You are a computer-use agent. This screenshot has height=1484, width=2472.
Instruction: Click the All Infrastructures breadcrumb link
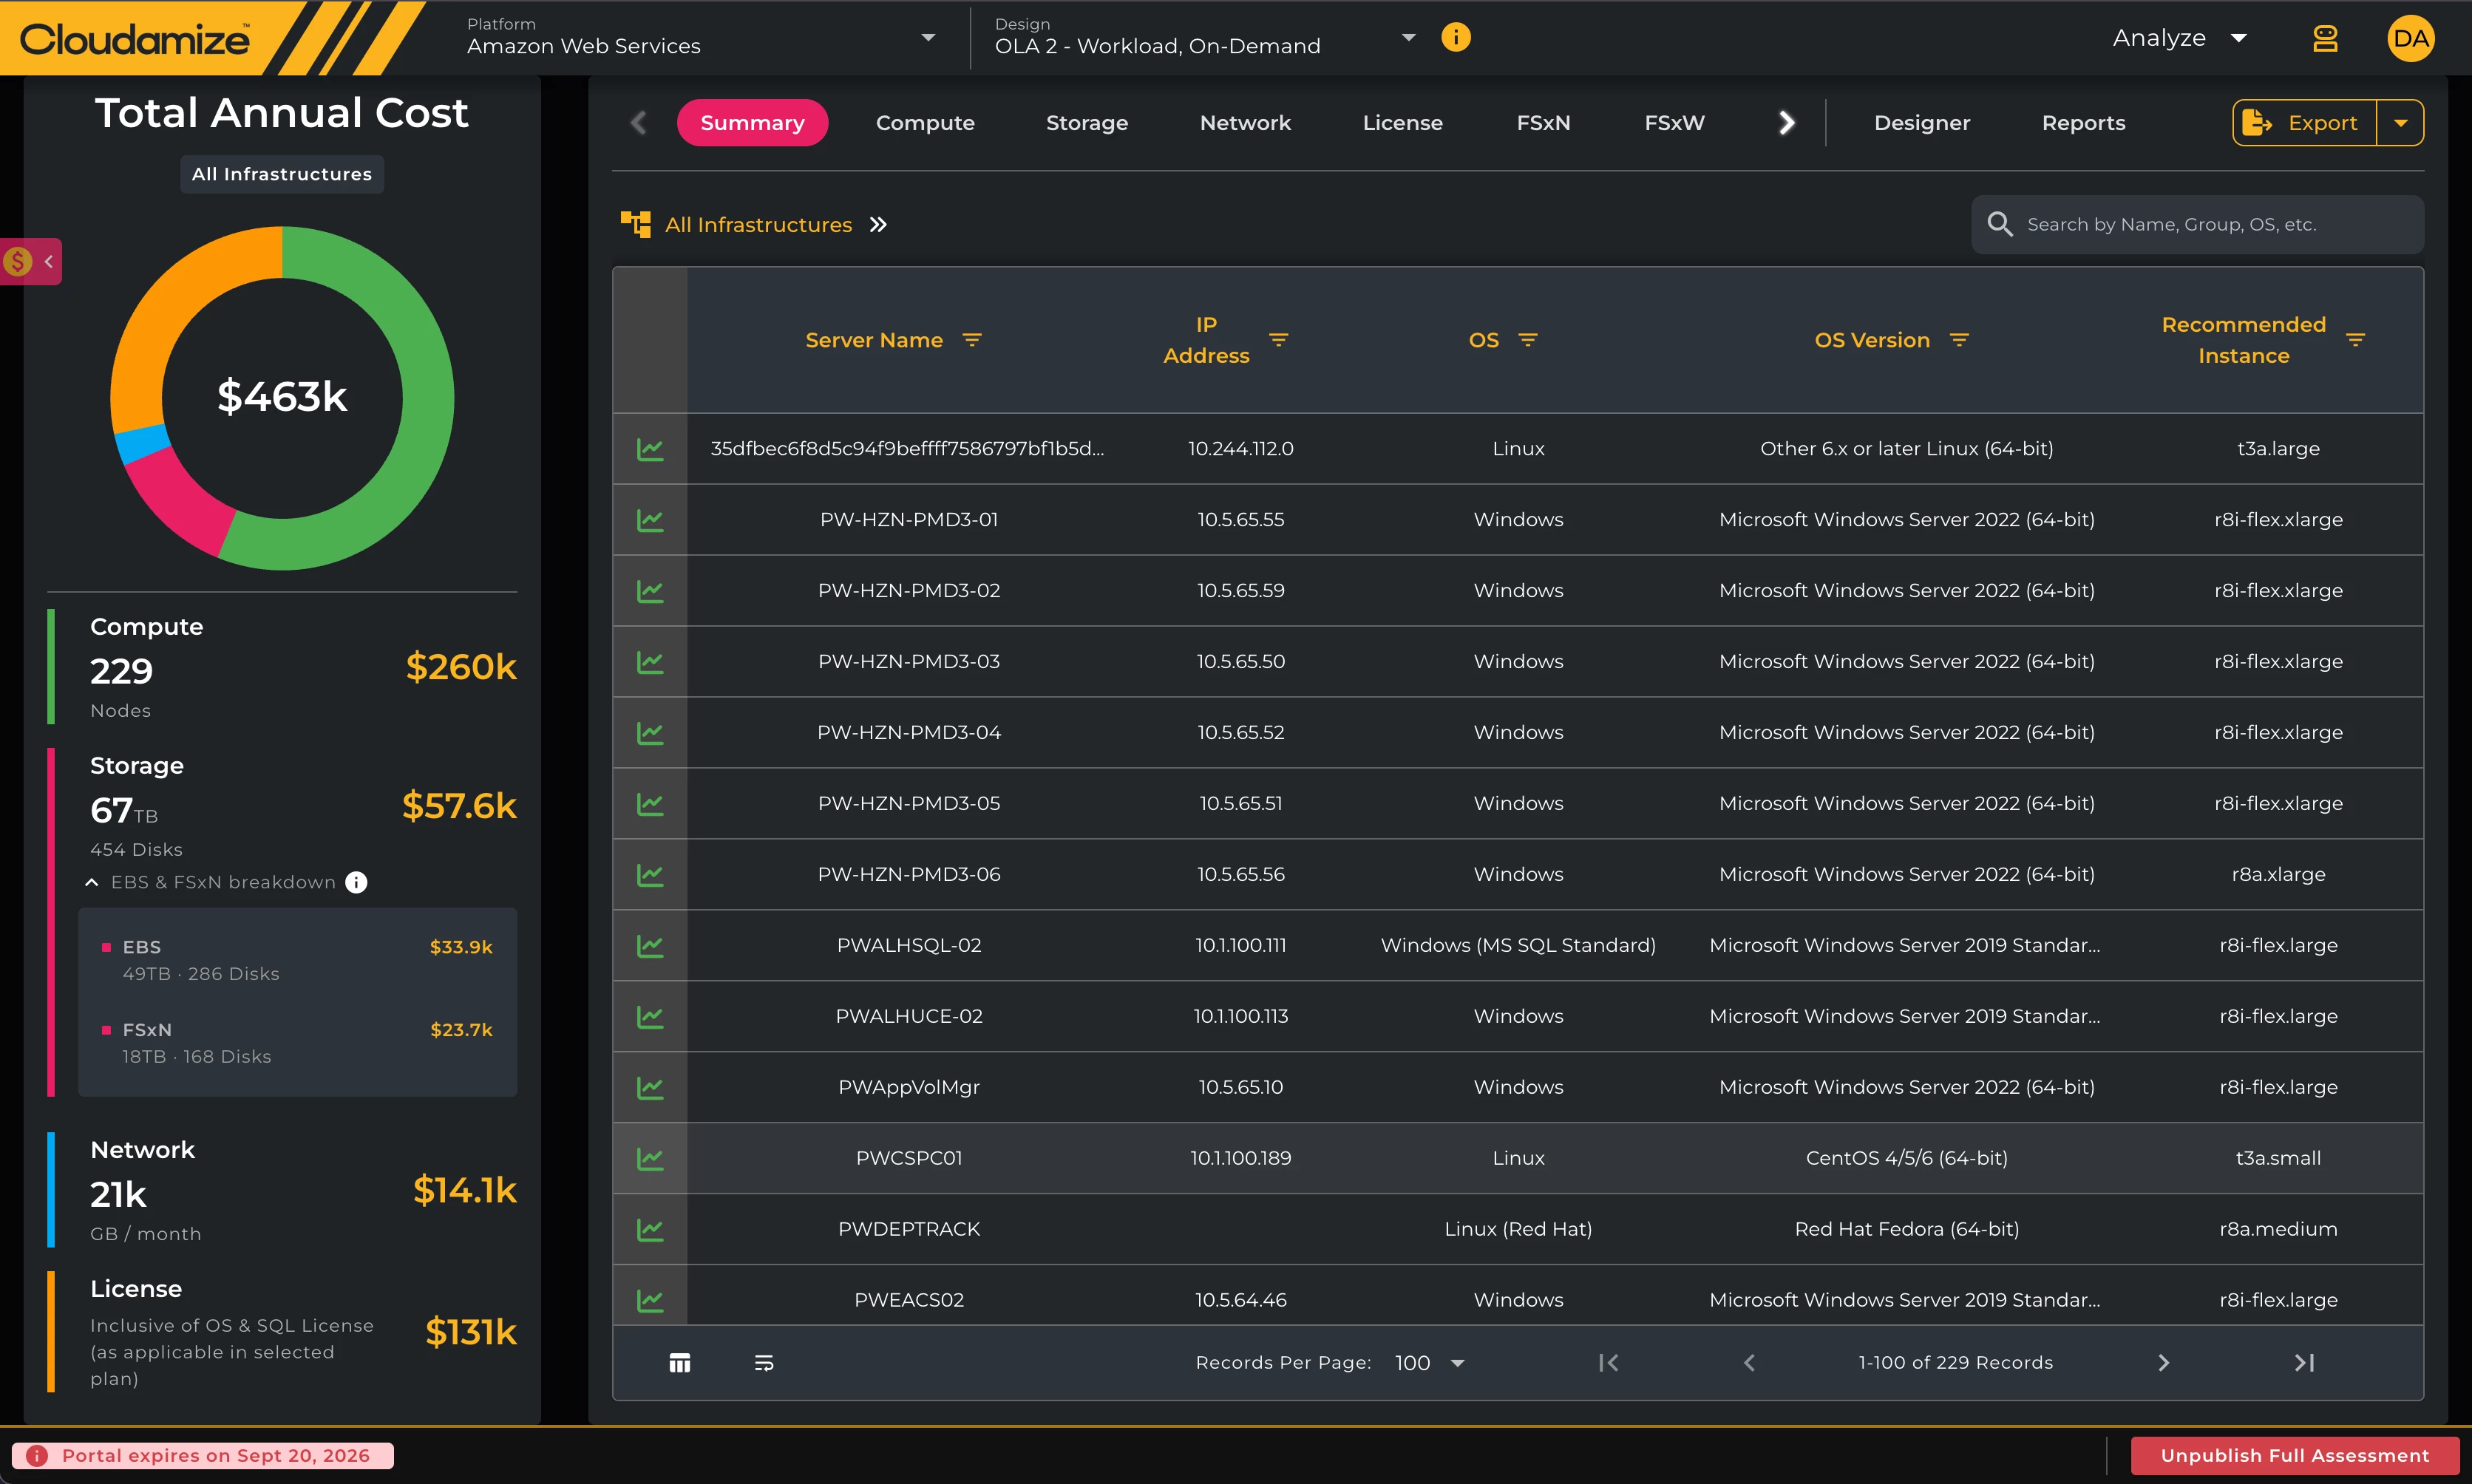tap(758, 224)
